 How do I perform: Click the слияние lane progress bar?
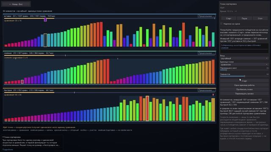tap(109, 55)
